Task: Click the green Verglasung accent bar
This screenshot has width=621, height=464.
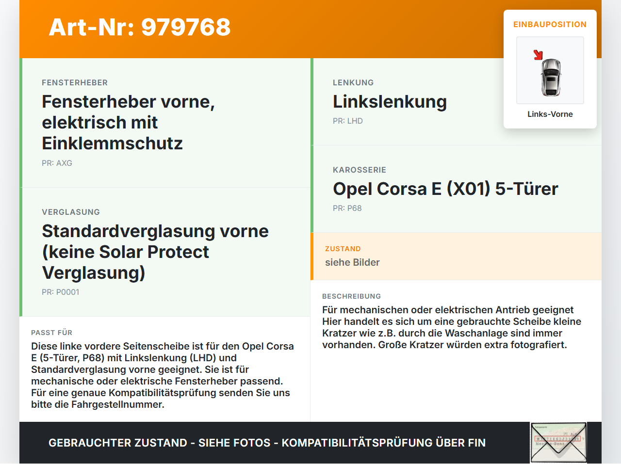Action: [x=20, y=251]
